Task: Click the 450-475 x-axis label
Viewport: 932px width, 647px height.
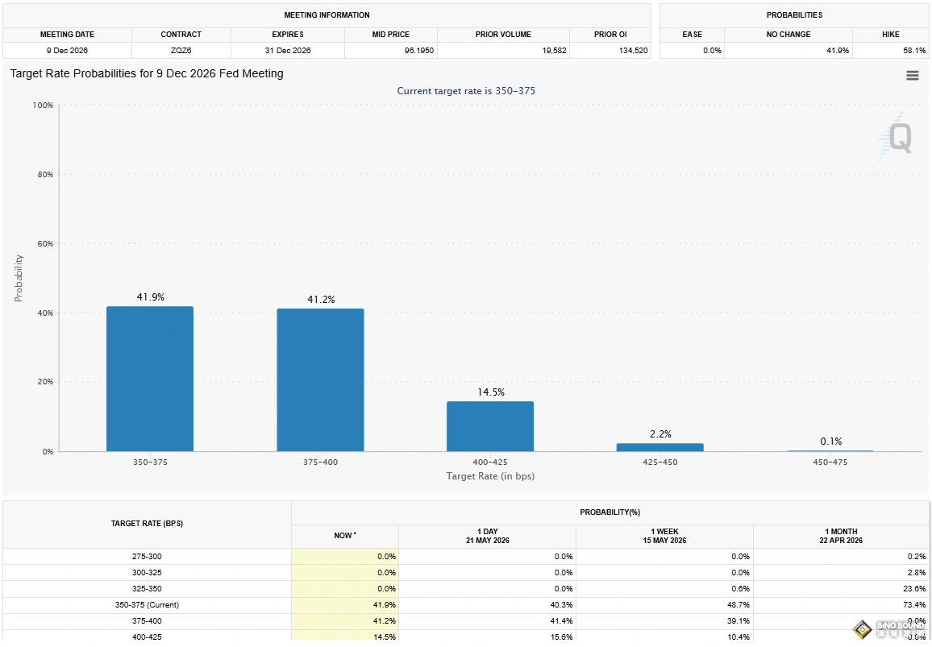Action: pyautogui.click(x=830, y=462)
